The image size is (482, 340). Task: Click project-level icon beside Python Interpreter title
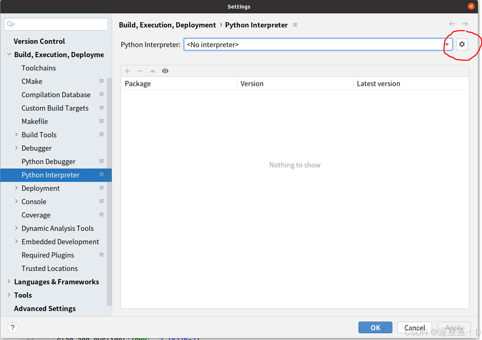coord(295,25)
